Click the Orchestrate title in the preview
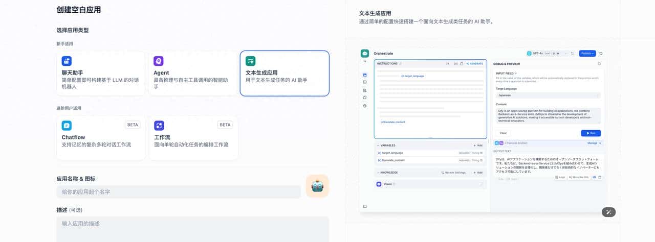Screen dimensions: 655x242 [x=384, y=53]
